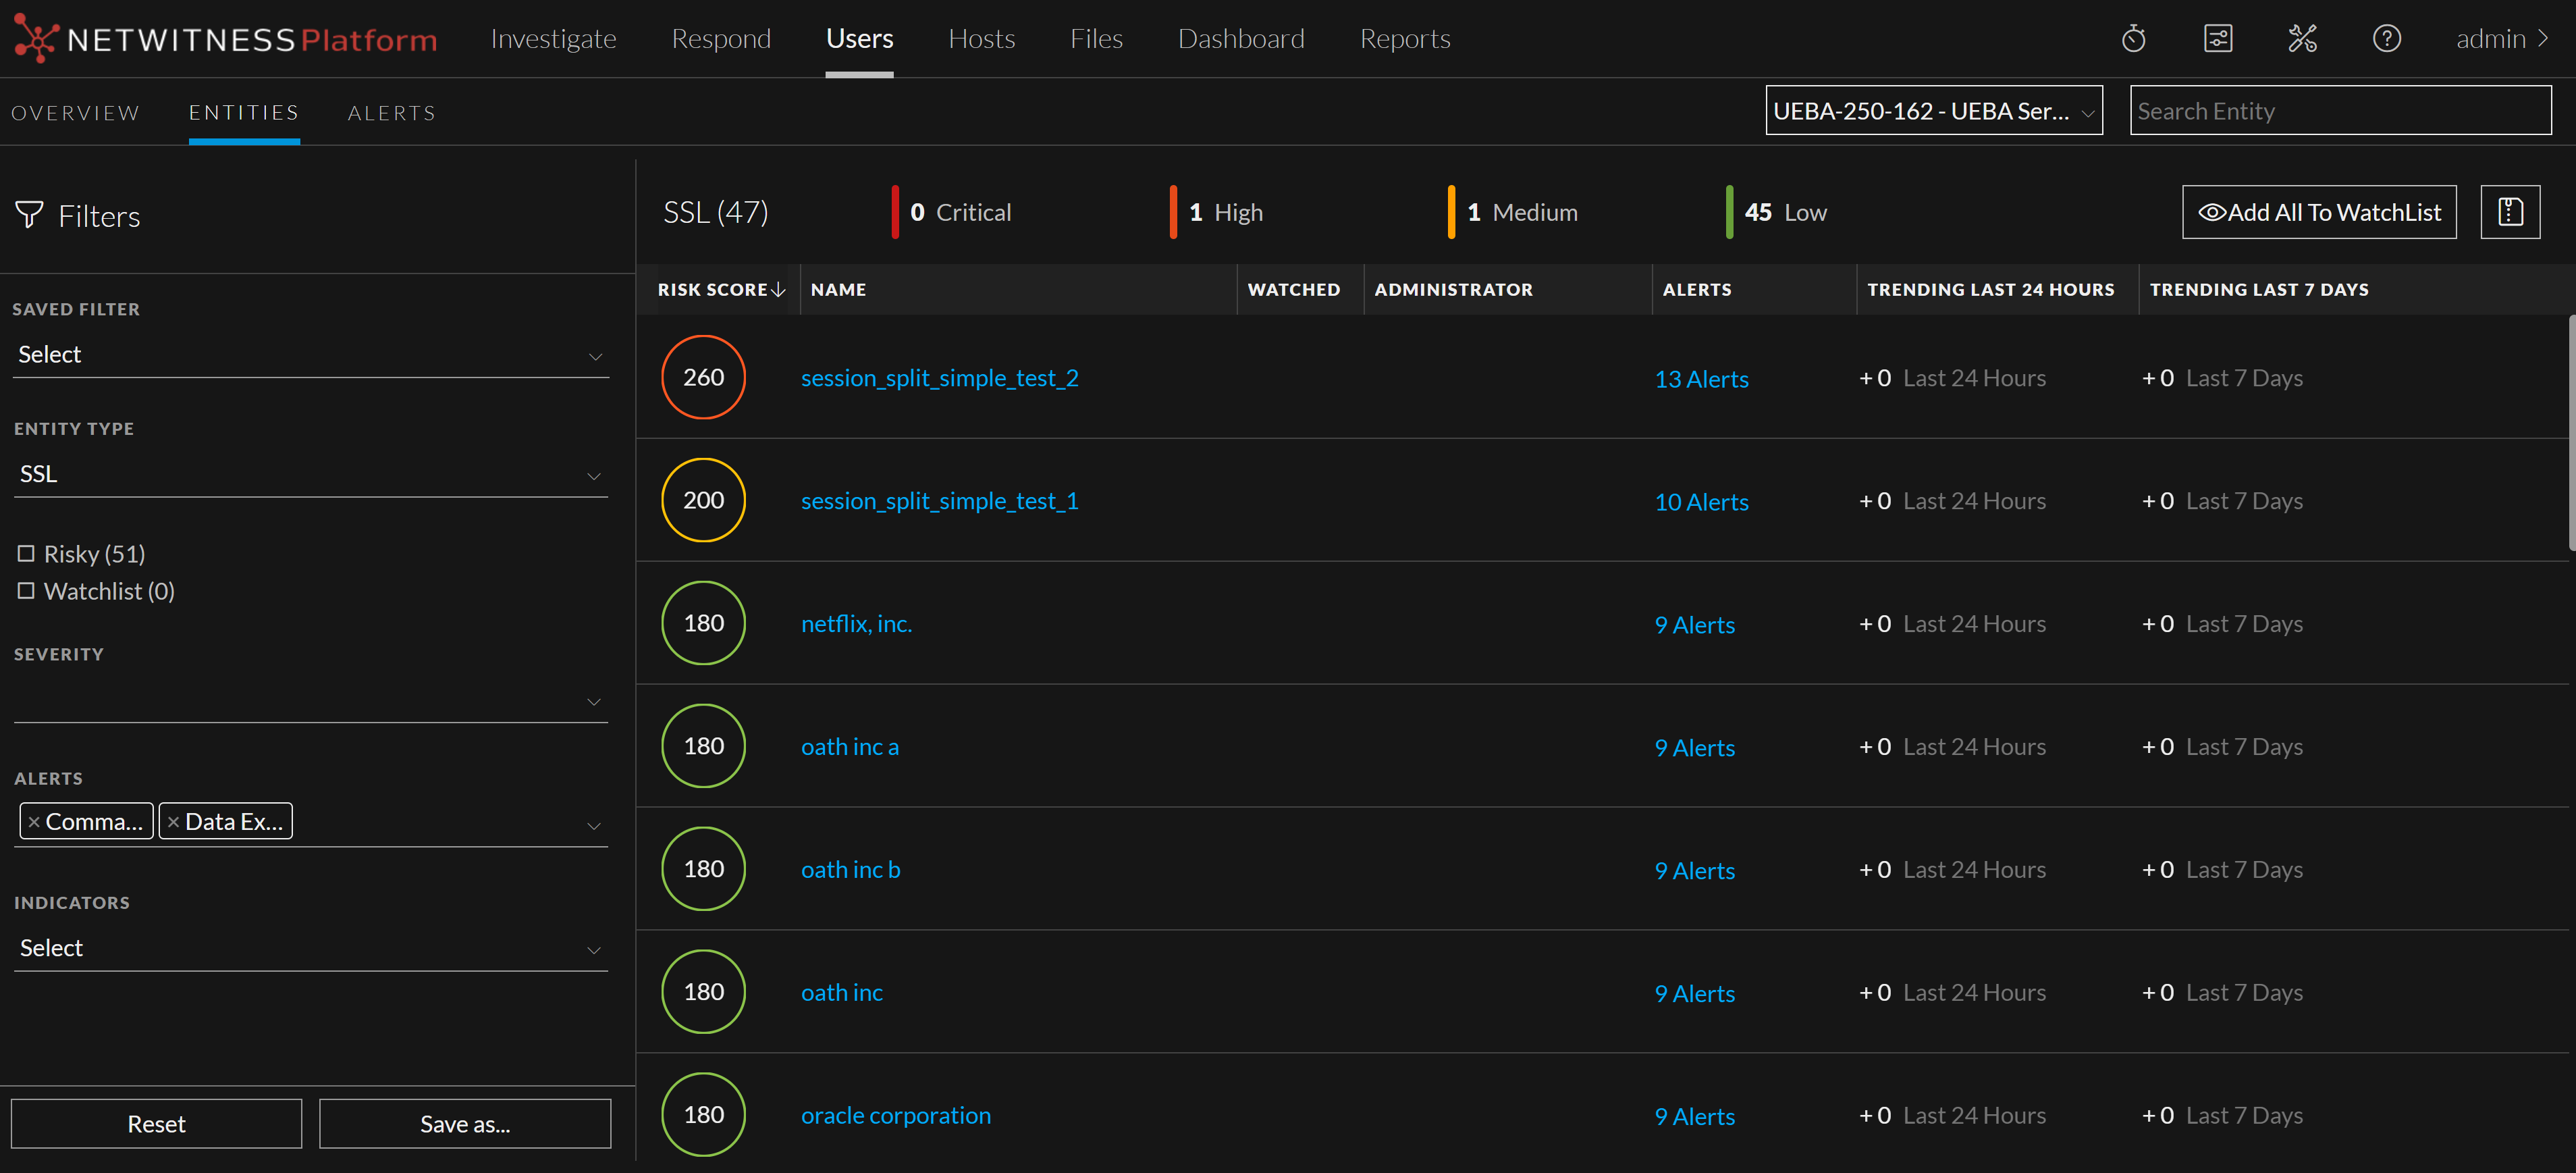The width and height of the screenshot is (2576, 1173).
Task: Remove the Data Ex... alert filter tag
Action: (x=173, y=822)
